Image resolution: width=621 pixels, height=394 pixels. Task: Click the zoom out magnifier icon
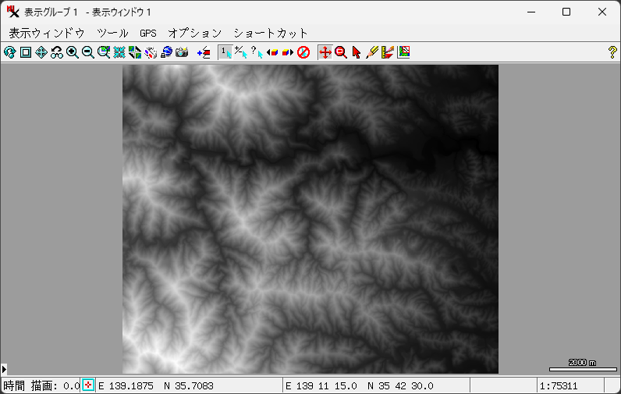[x=88, y=52]
